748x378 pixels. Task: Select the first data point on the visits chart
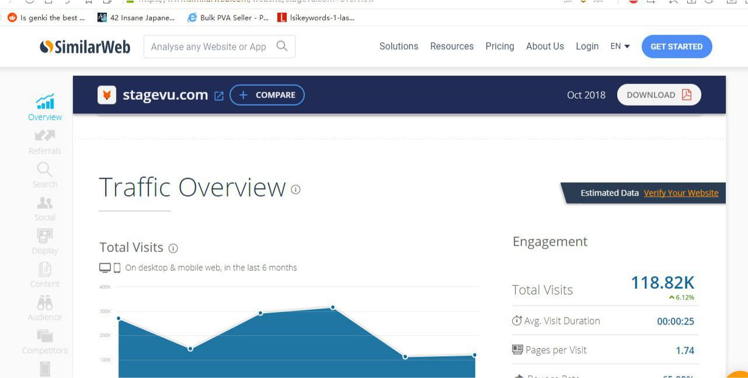(119, 318)
